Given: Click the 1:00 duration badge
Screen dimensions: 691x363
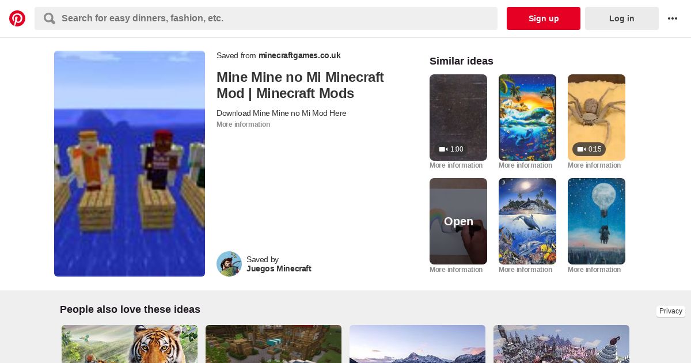Looking at the screenshot, I should pos(451,149).
